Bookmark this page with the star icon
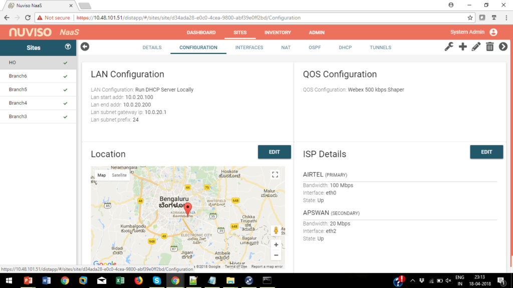This screenshot has width=513, height=288. click(470, 17)
